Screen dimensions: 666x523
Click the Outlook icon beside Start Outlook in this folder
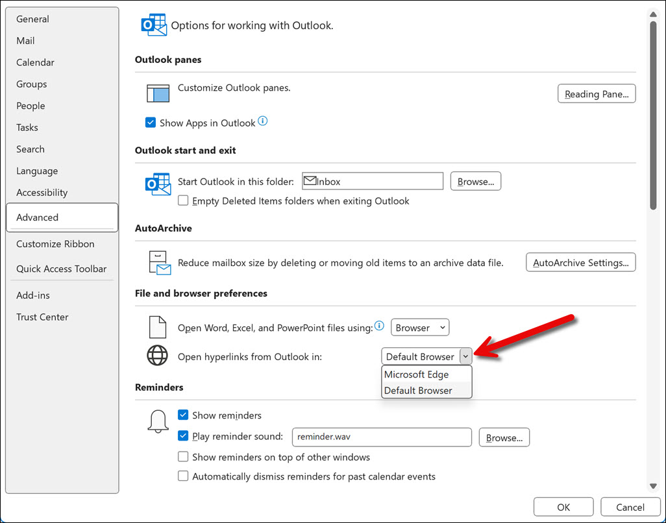(158, 184)
